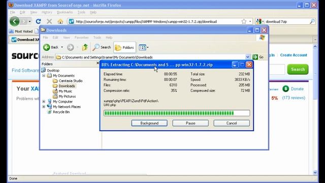Go up one folder level in Explorer
Screen dimensions: 325x183
tap(85, 47)
